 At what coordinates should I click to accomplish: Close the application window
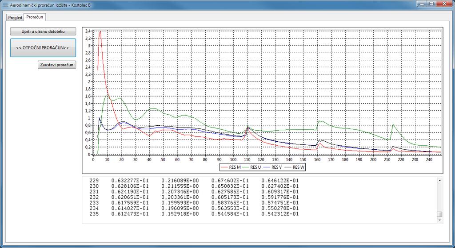[x=444, y=4]
